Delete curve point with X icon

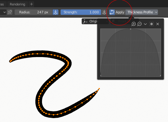coord(158,24)
